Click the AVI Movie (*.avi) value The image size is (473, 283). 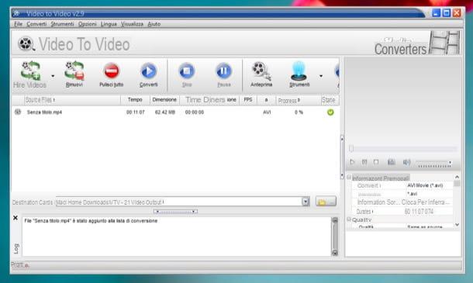click(425, 185)
